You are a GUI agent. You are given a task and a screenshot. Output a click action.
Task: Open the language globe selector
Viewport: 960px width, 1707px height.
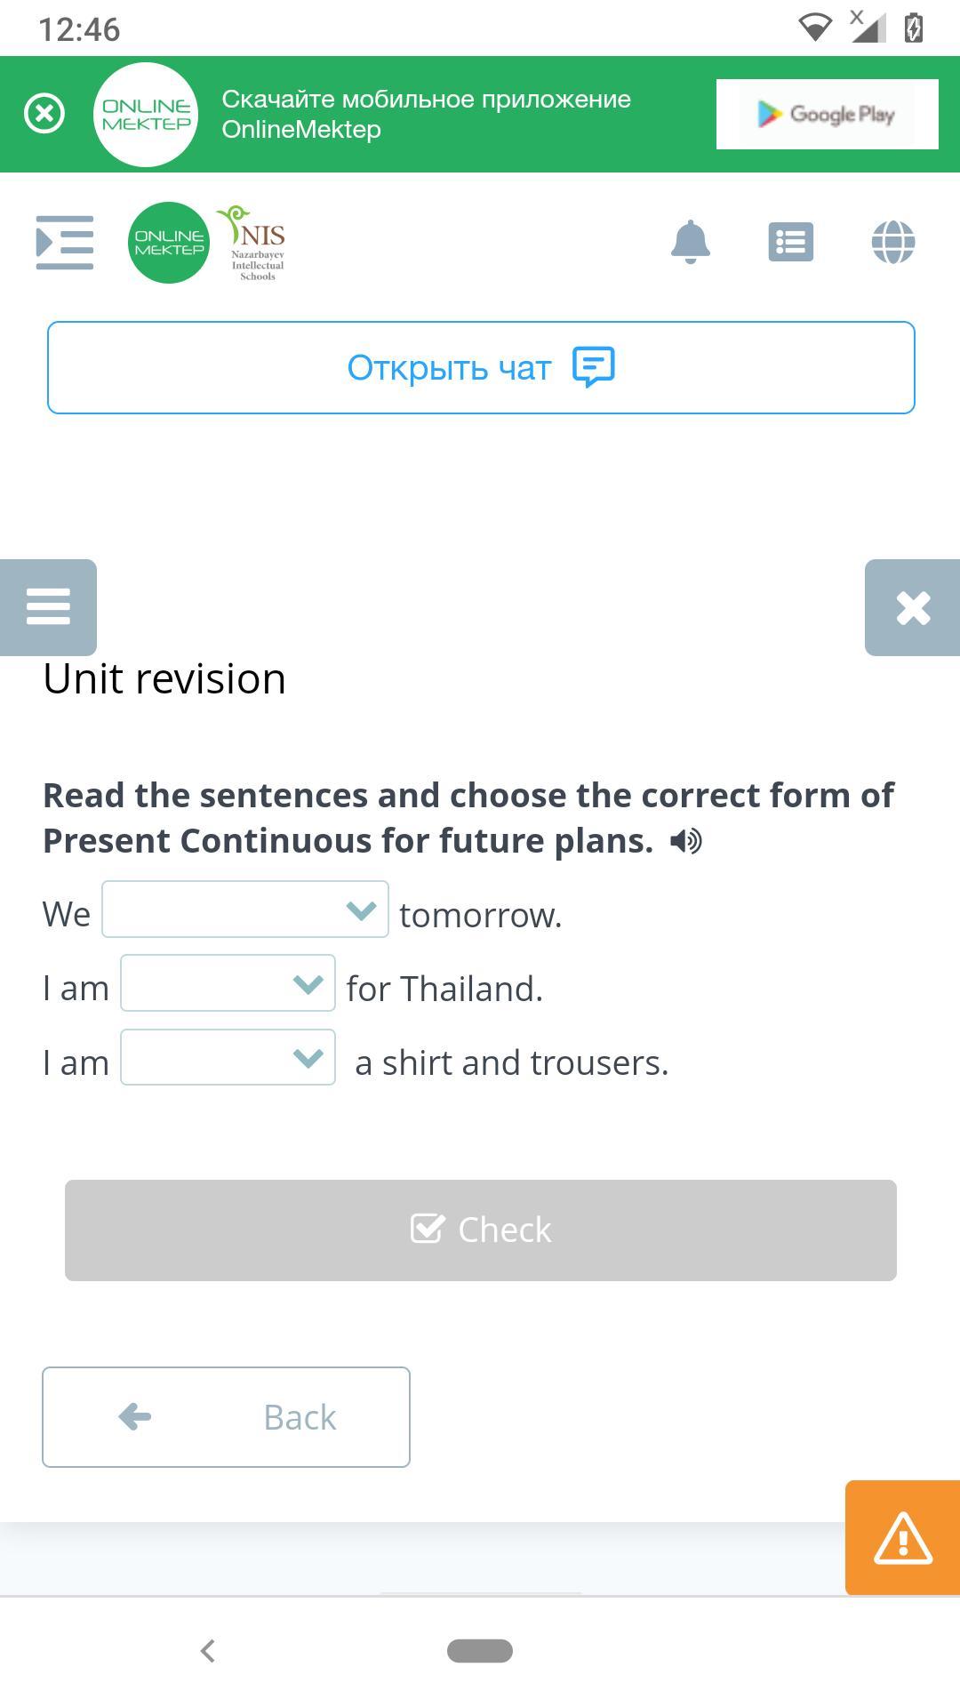[893, 242]
